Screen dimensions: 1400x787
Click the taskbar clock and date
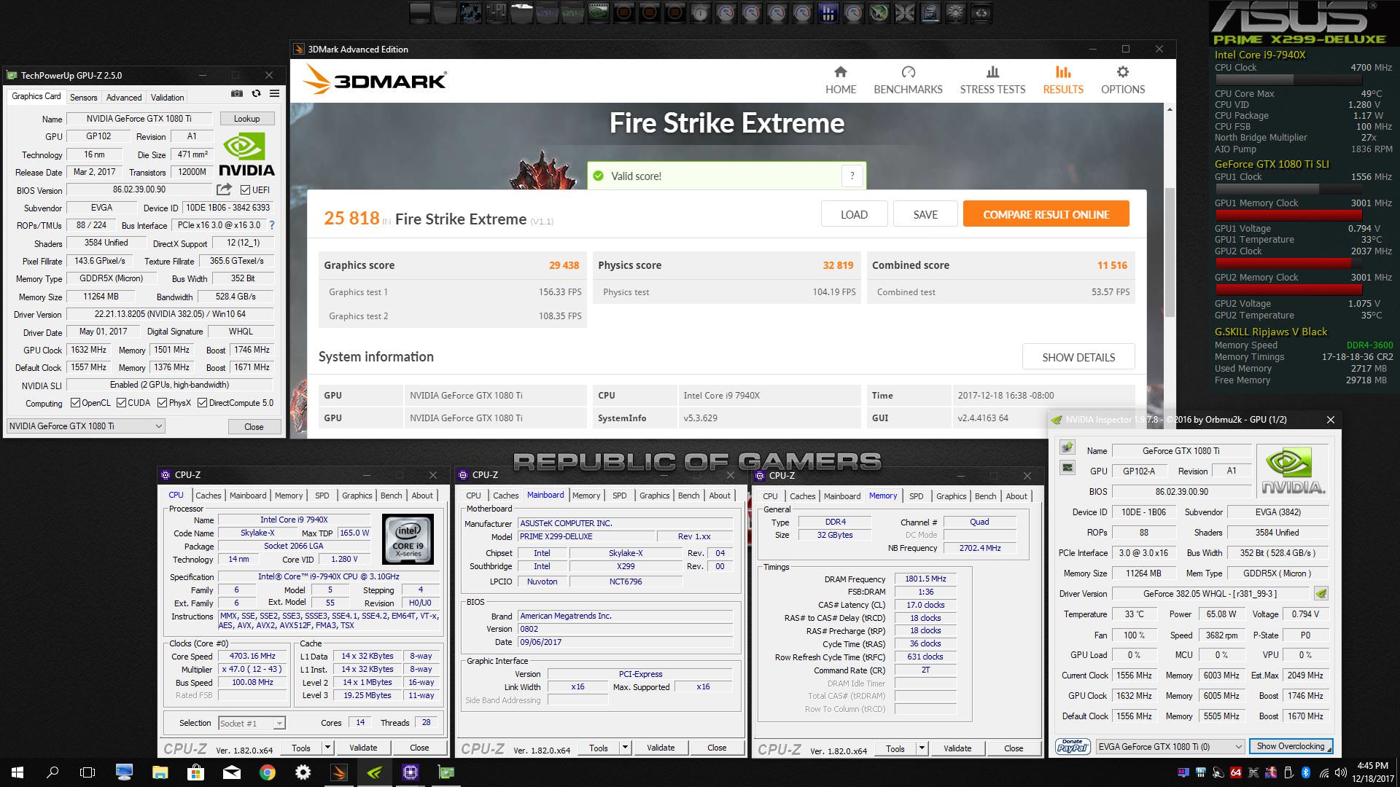pos(1372,772)
